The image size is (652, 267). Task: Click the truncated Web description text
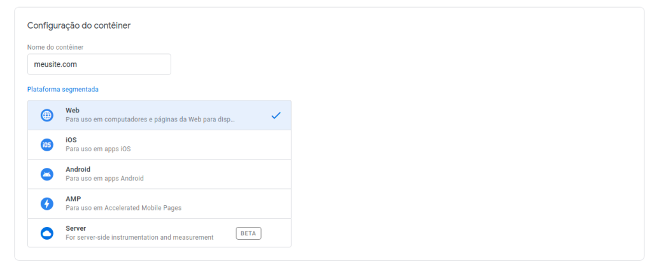(150, 120)
